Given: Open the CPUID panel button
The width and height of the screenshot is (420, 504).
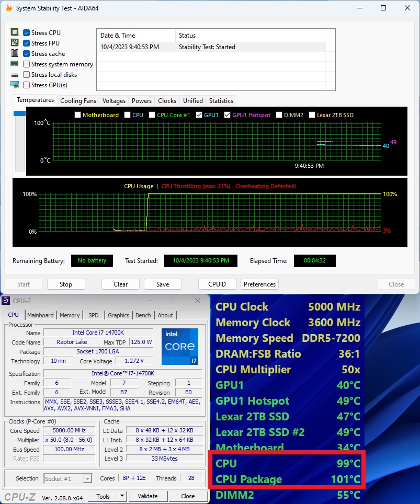Looking at the screenshot, I should [x=217, y=284].
